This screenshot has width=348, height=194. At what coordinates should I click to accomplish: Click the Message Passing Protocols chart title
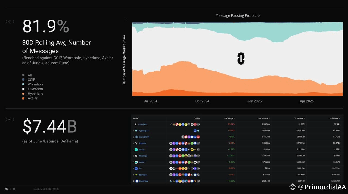(238, 15)
